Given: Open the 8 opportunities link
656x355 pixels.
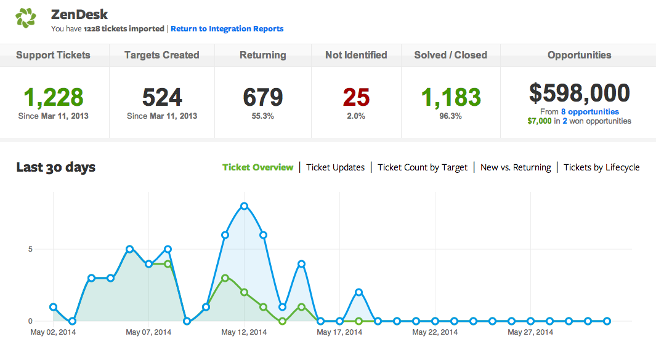Looking at the screenshot, I should click(590, 112).
